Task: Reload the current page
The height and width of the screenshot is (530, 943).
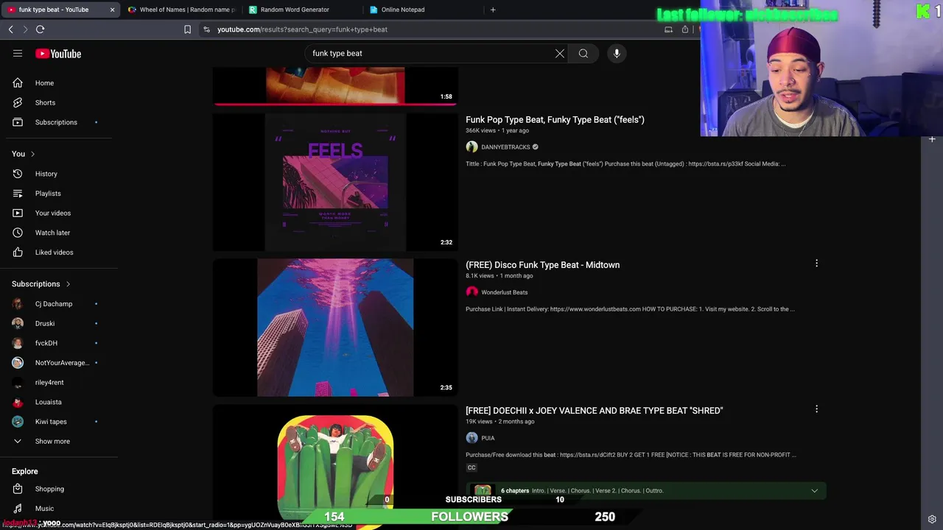Action: [x=40, y=29]
